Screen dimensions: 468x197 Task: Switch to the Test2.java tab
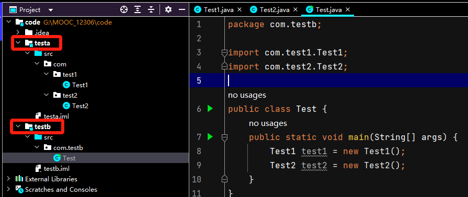coord(275,10)
